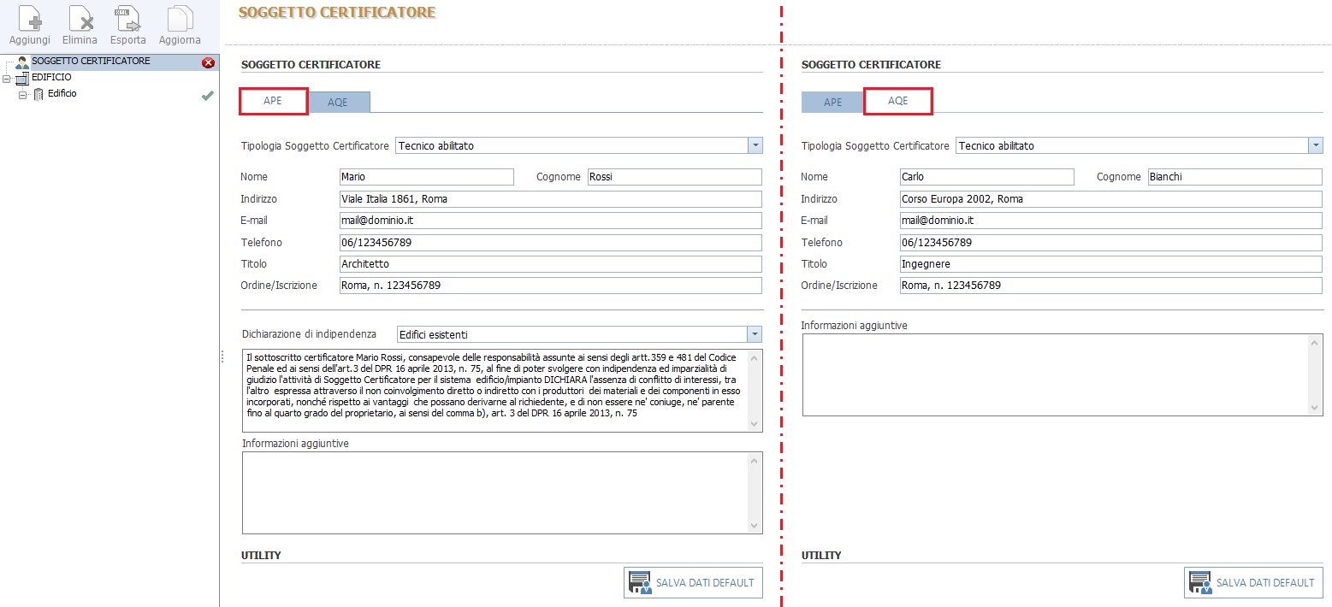Click the Aggiungi toolbar icon
This screenshot has height=607, width=1332.
point(29,19)
